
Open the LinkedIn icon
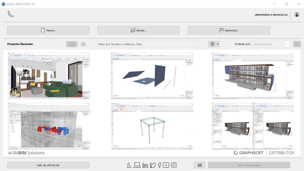(x=145, y=165)
